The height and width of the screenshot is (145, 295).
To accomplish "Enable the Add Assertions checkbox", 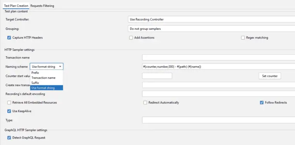I will click(131, 38).
